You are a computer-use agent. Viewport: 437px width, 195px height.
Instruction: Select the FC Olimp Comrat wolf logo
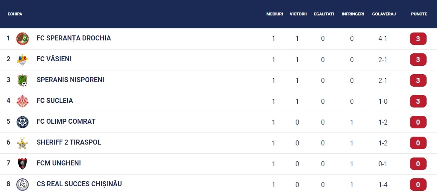click(x=22, y=122)
